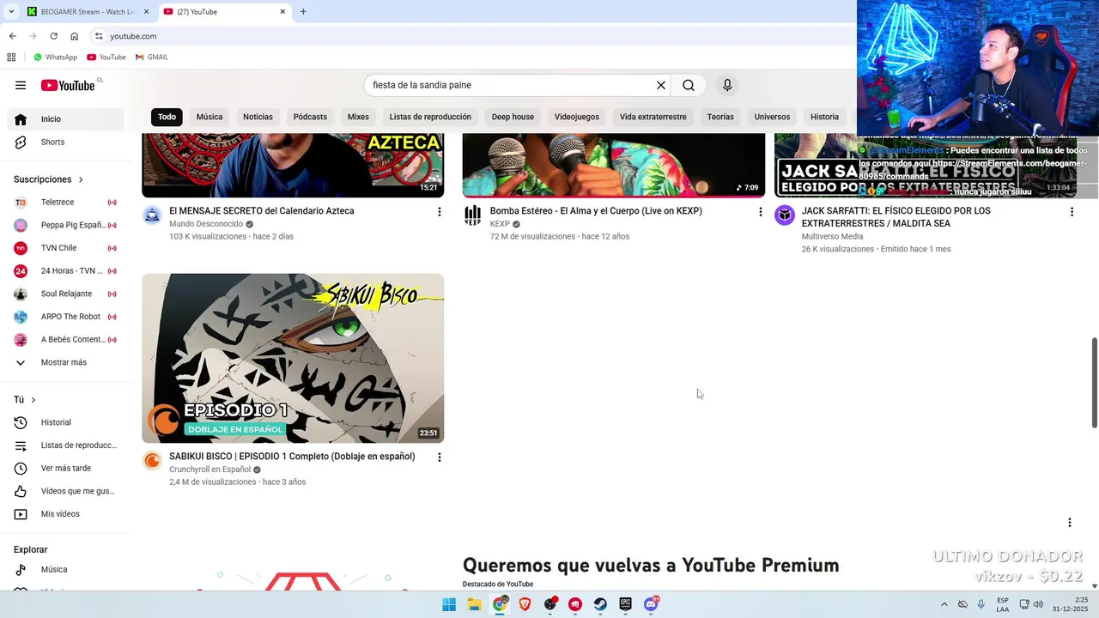Viewport: 1099px width, 618px height.
Task: Clear the search box text
Action: click(661, 85)
